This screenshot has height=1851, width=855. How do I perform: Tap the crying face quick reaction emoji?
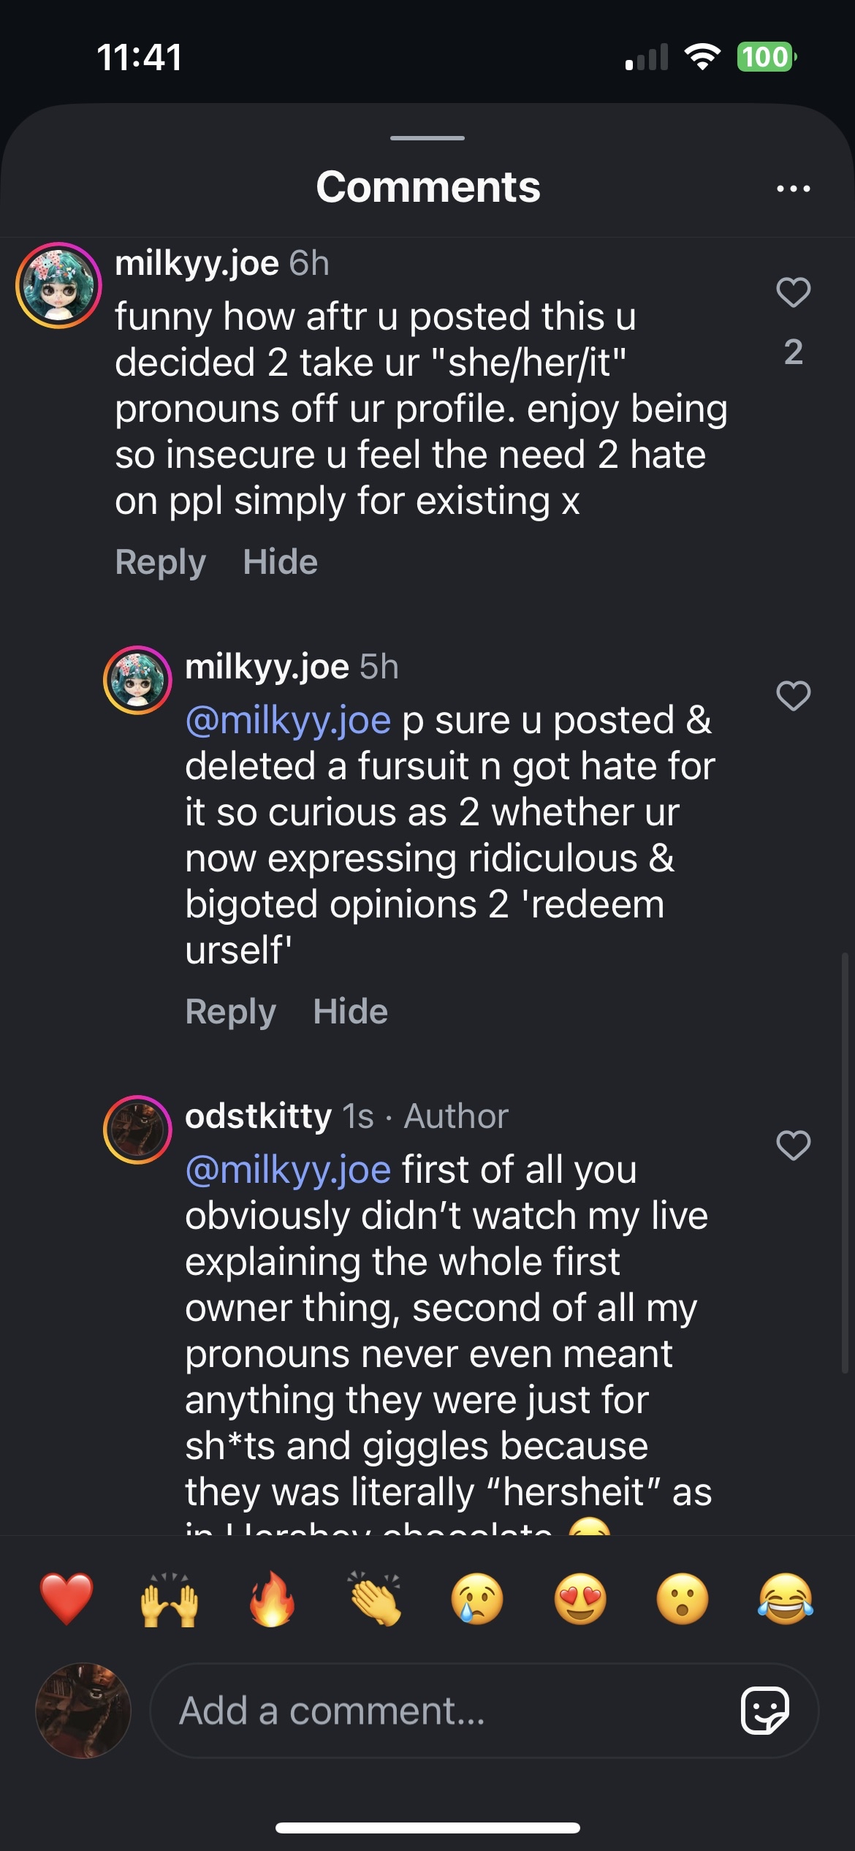tap(477, 1599)
